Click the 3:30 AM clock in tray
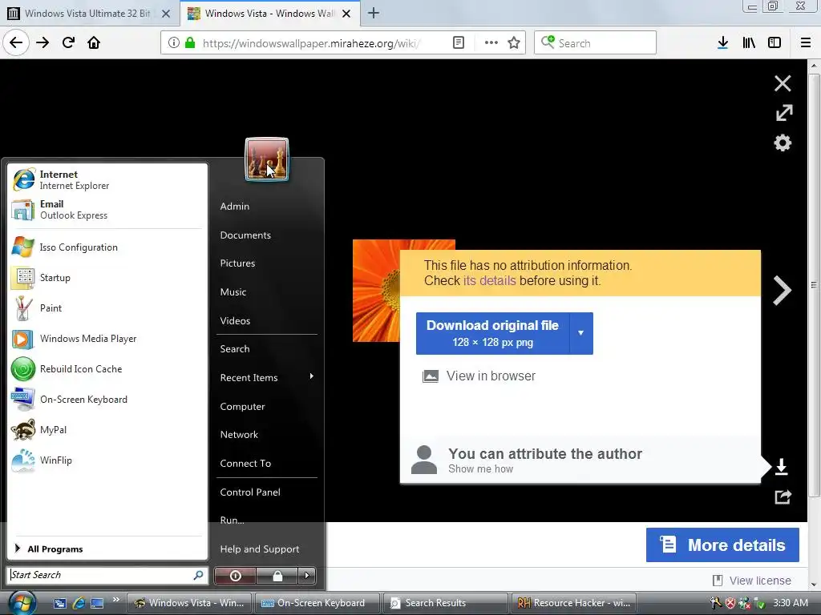The image size is (821, 615). pos(791,603)
